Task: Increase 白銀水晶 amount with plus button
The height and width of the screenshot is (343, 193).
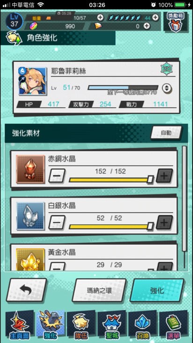Action: (164, 222)
